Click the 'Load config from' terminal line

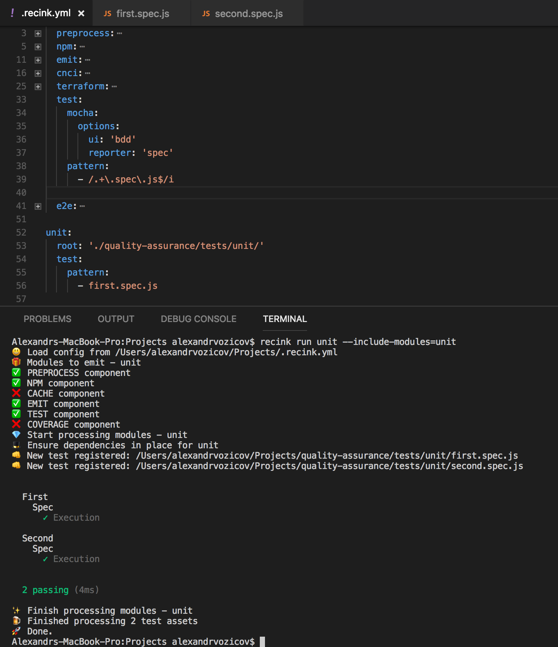pyautogui.click(x=182, y=352)
